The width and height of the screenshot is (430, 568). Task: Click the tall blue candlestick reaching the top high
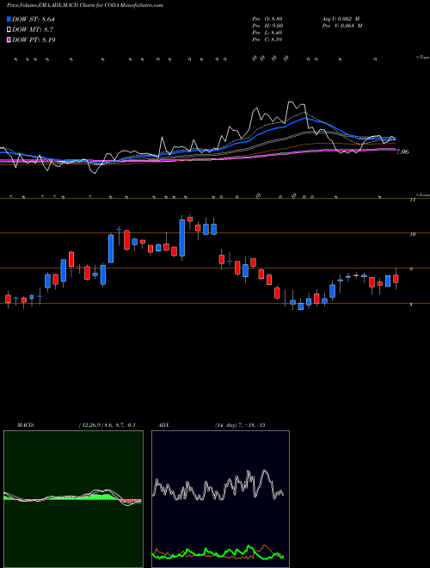point(182,238)
